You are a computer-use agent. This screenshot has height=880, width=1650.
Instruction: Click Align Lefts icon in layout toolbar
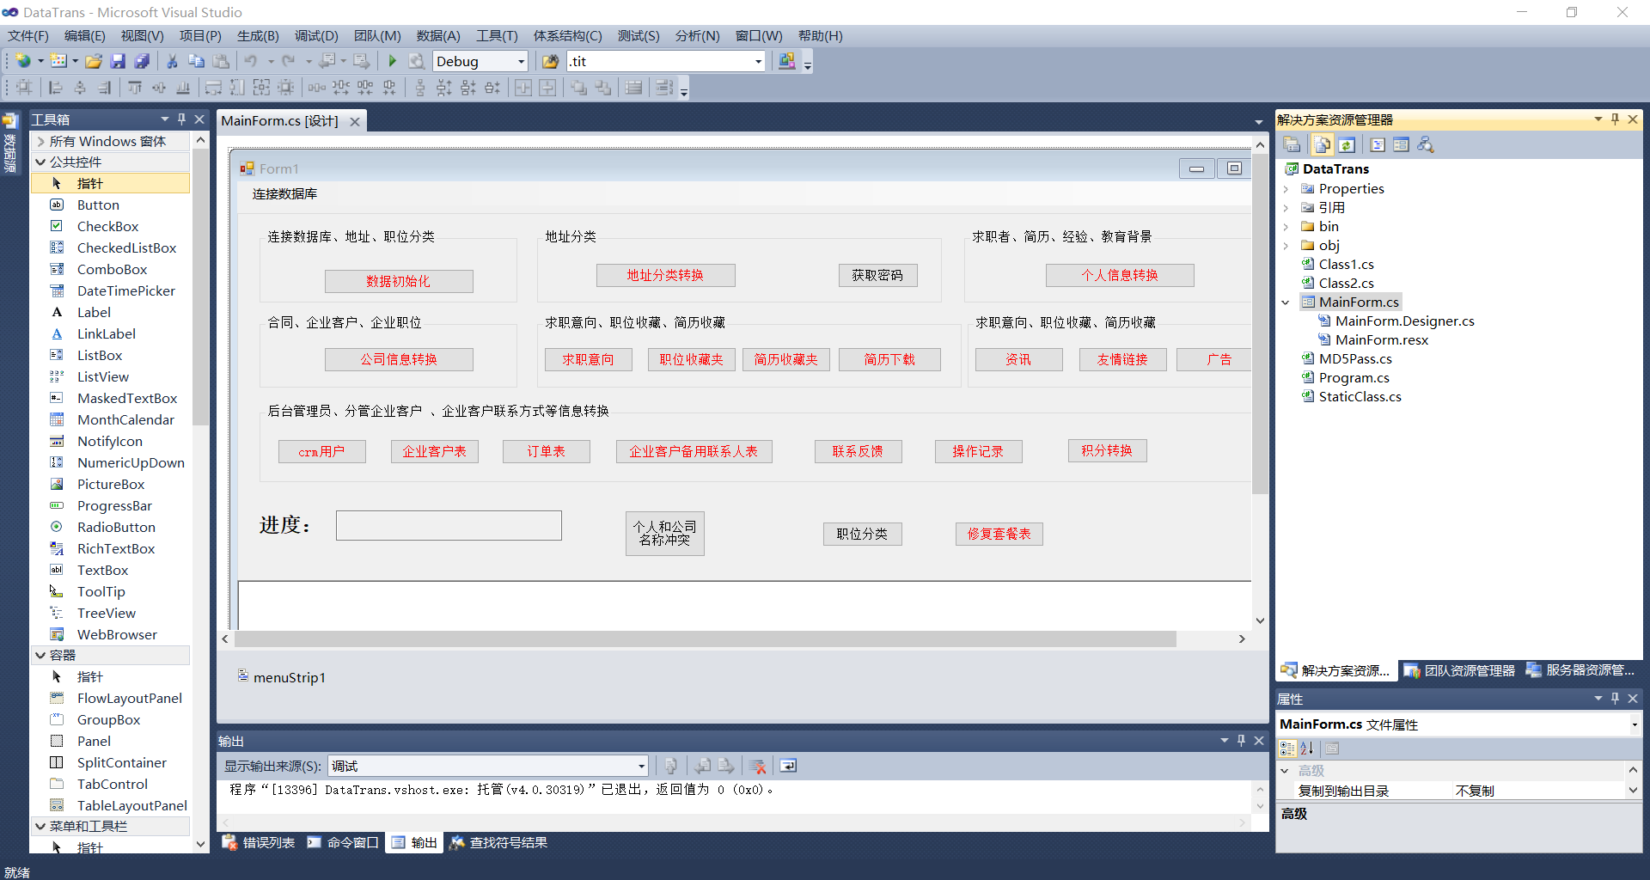(x=56, y=88)
